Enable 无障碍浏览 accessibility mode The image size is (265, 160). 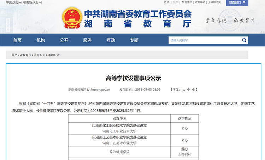click(x=214, y=2)
